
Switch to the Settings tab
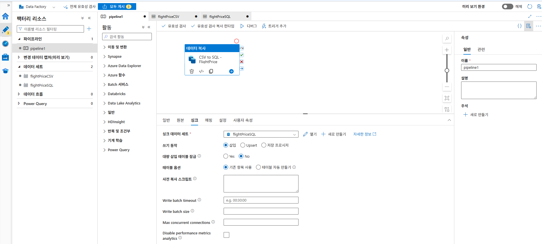pos(223,120)
